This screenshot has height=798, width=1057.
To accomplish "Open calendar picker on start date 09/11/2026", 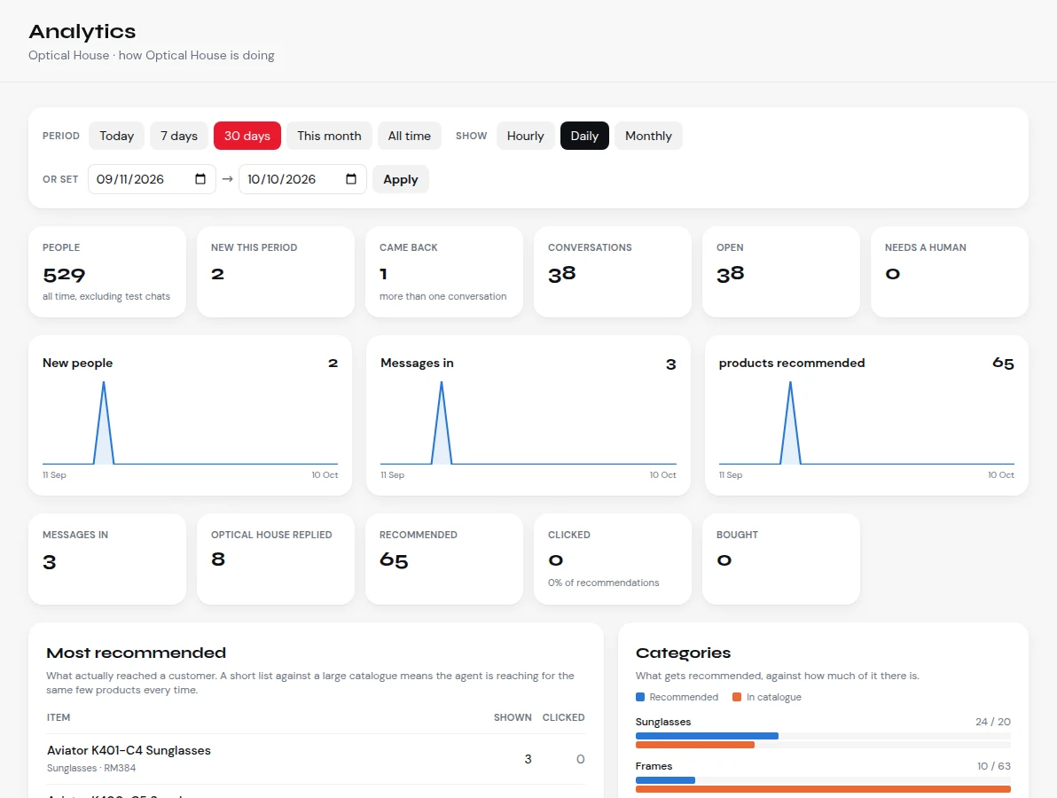I will pyautogui.click(x=200, y=179).
